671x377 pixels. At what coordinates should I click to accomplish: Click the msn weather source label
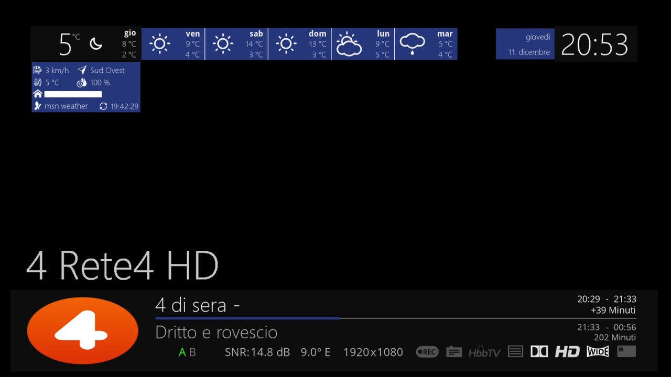pos(66,106)
